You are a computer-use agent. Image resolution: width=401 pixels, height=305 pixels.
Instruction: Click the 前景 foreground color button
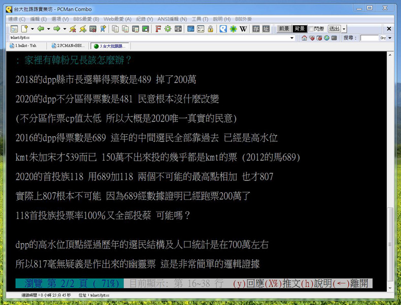click(x=284, y=29)
